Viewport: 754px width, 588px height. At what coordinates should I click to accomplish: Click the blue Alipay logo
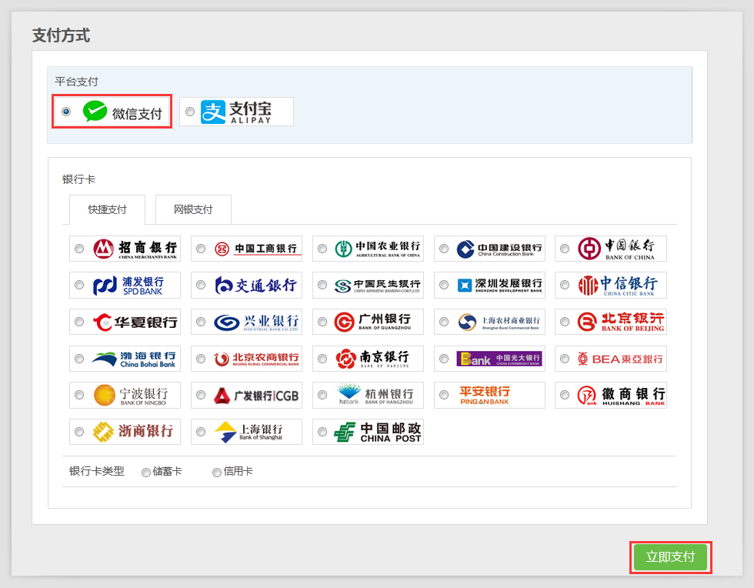tap(213, 112)
